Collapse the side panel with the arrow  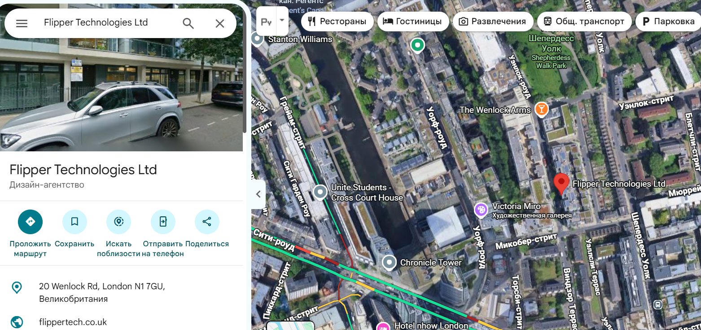[258, 194]
